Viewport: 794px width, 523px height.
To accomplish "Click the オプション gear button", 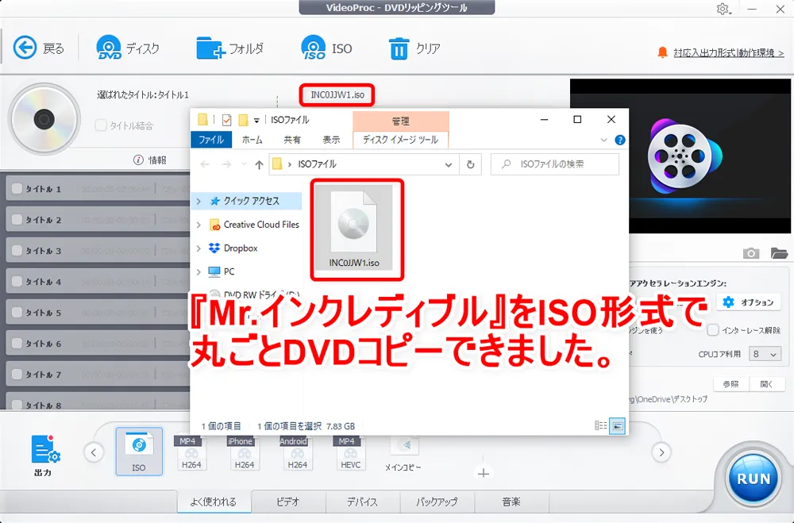I will click(749, 302).
